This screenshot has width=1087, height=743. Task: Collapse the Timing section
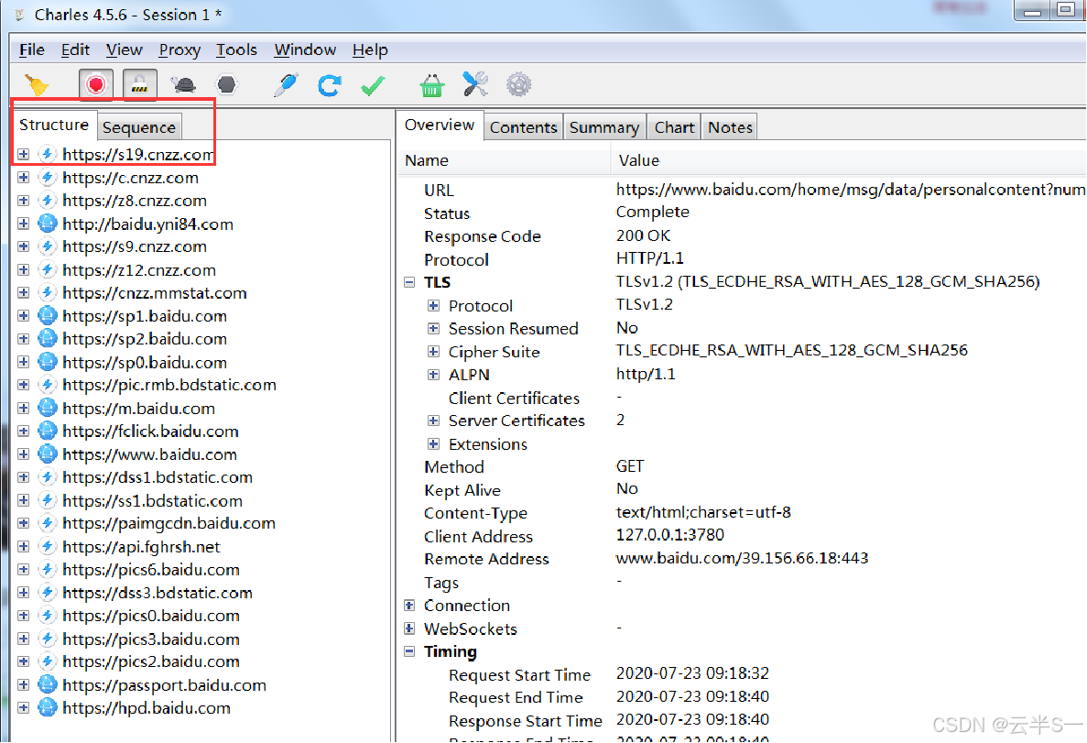tap(409, 652)
